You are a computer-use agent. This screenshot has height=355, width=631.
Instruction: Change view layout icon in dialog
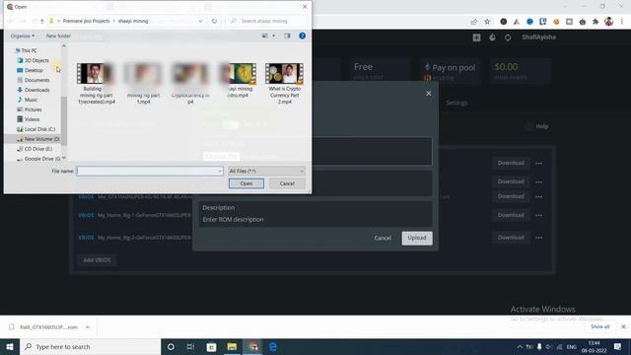pyautogui.click(x=265, y=35)
